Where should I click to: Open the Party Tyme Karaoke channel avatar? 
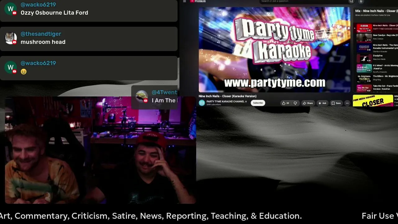202,103
